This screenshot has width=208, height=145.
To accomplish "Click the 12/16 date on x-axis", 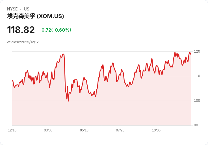I will pos(12,130).
